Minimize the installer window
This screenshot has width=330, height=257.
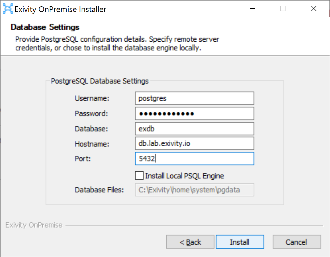tap(252, 9)
